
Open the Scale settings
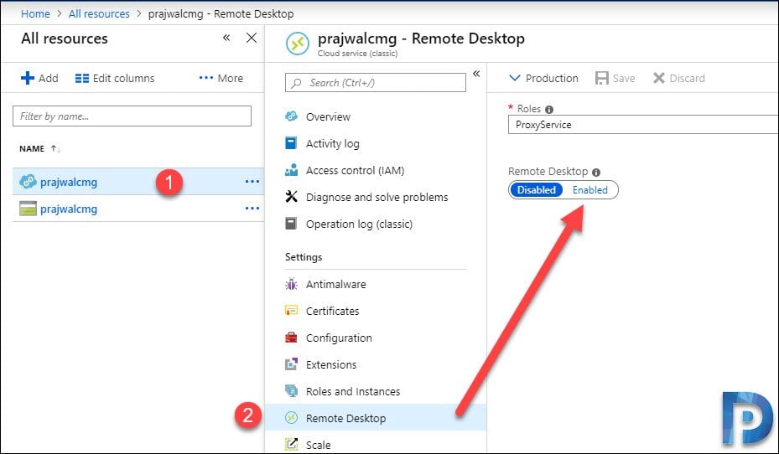(x=318, y=445)
